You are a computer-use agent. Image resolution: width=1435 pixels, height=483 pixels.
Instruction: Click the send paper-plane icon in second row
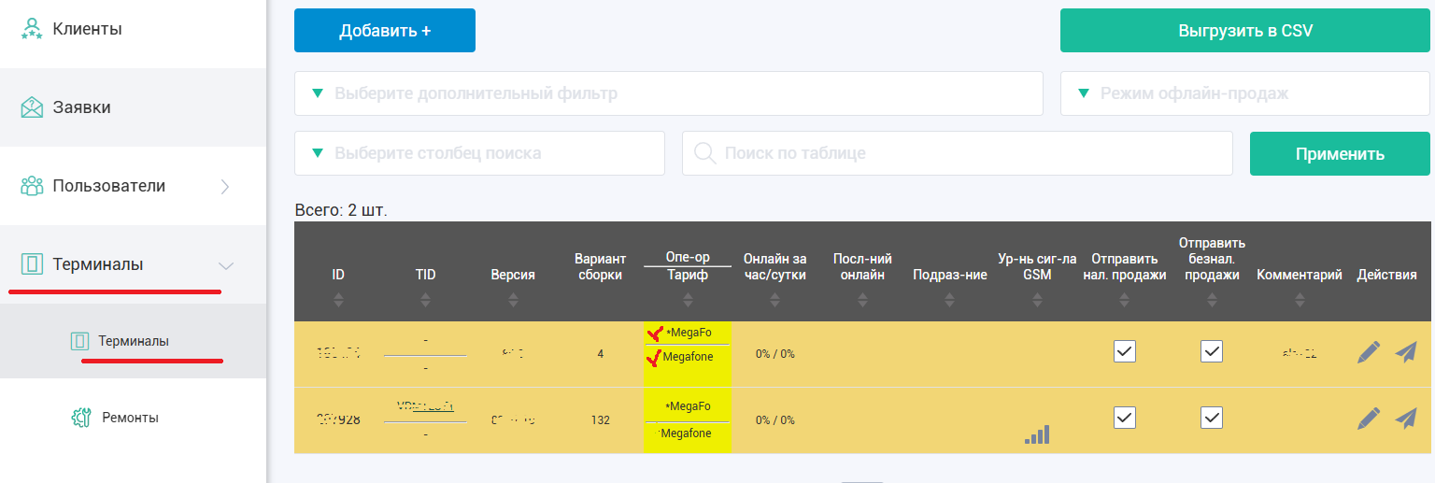coord(1406,419)
